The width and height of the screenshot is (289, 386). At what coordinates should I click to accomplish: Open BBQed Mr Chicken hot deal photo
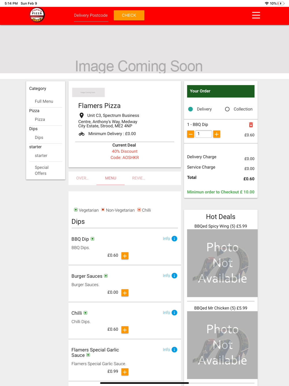[x=222, y=345]
